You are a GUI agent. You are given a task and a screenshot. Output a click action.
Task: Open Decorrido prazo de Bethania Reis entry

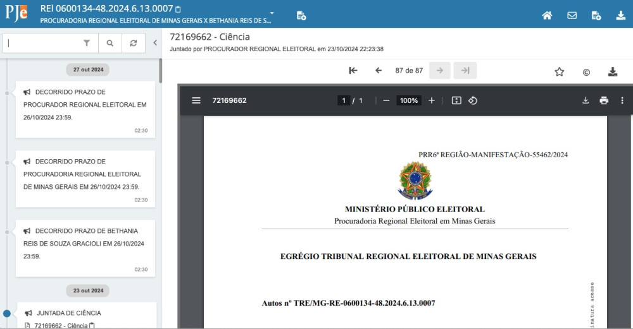(x=85, y=248)
